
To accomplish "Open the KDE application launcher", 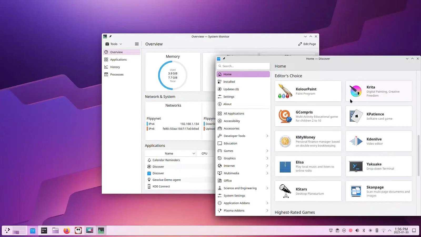I will [x=7, y=230].
